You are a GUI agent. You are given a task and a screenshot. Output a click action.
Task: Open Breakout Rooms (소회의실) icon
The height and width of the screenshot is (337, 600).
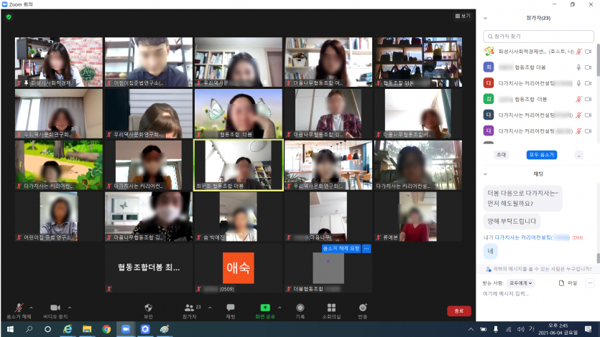(332, 308)
